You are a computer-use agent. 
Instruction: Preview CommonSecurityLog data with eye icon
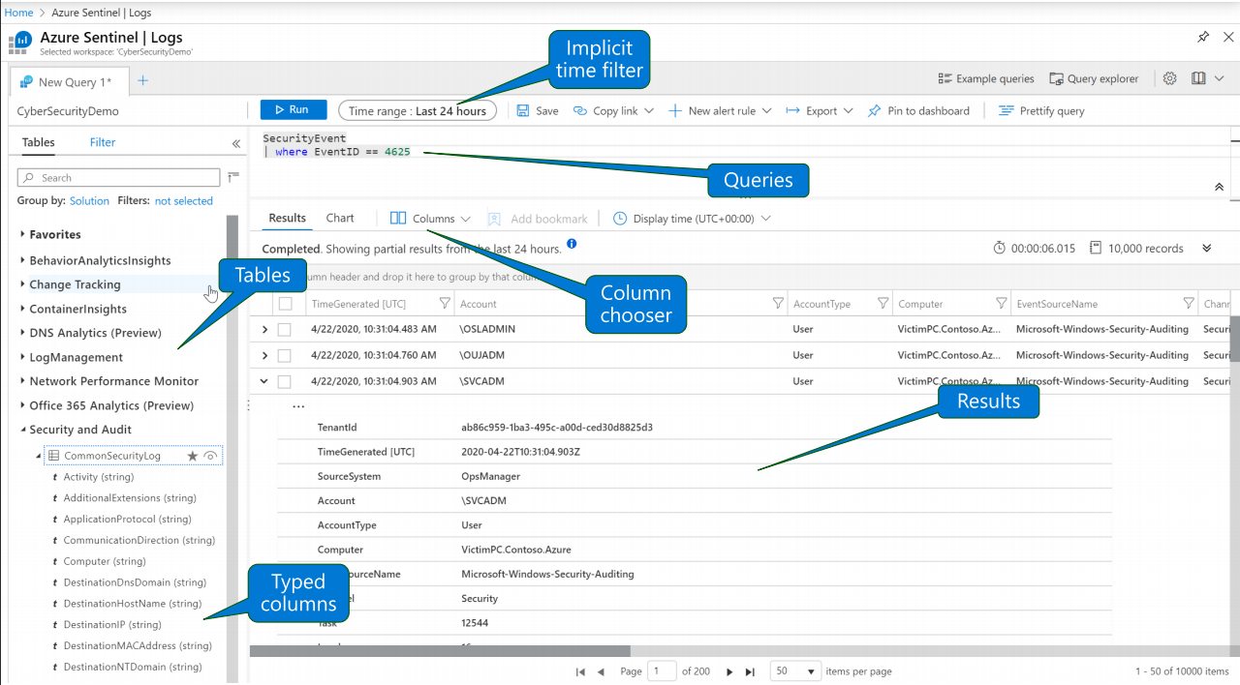click(x=211, y=456)
